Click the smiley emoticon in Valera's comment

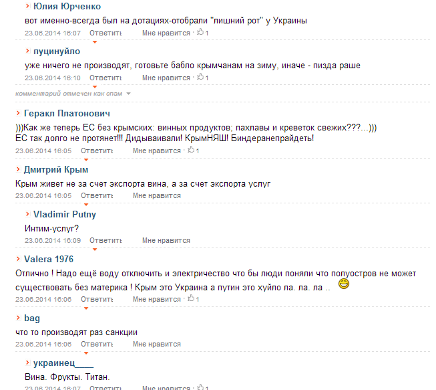click(x=344, y=284)
